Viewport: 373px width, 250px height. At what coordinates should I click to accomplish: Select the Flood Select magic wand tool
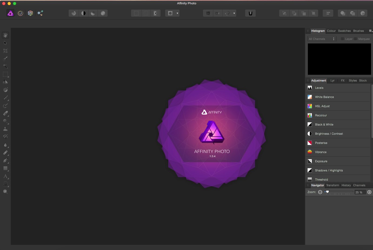(x=5, y=66)
